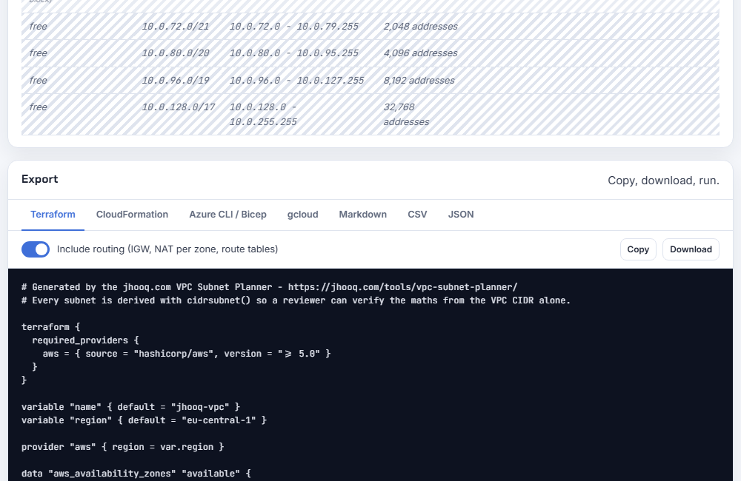Click range 10.0.96.0 - 10.0.127.255
Image resolution: width=741 pixels, height=481 pixels.
pos(297,80)
